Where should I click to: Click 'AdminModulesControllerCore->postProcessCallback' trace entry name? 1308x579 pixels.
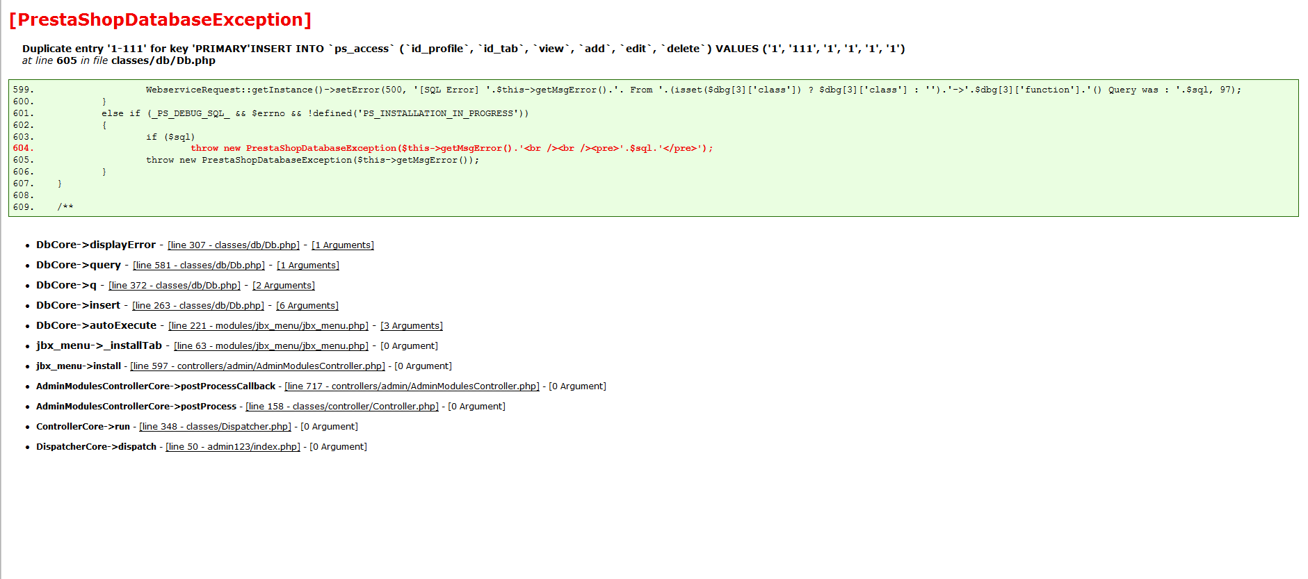point(156,386)
